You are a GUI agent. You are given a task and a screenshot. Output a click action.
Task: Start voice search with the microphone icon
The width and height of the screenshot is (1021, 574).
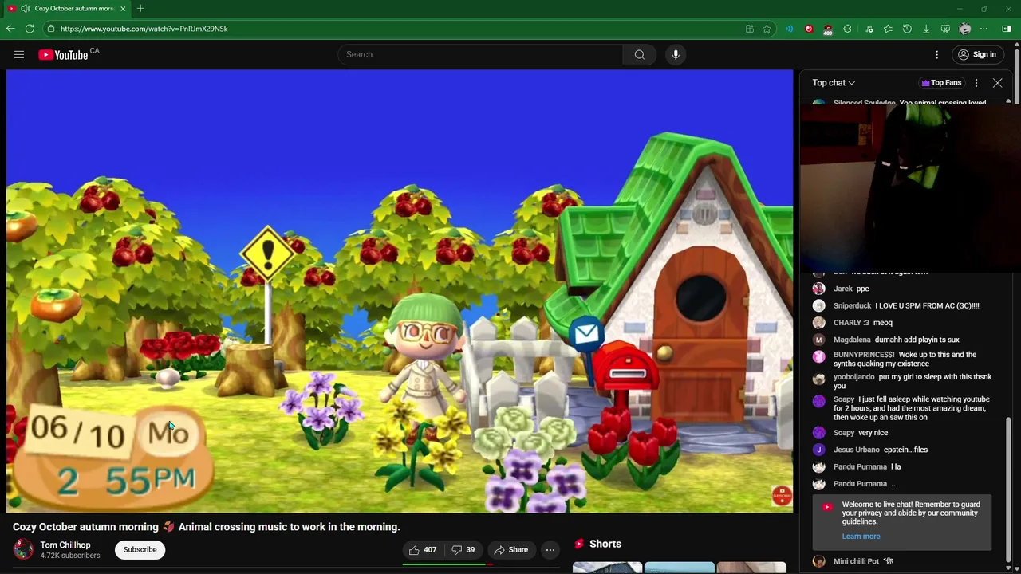click(676, 54)
